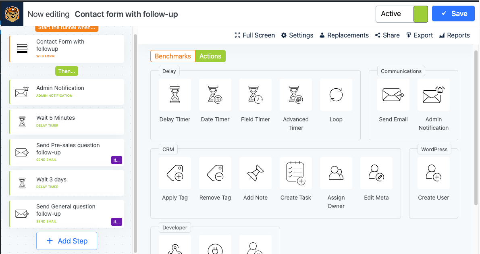Pick the Field Timer action icon
480x254 pixels.
pyautogui.click(x=255, y=95)
